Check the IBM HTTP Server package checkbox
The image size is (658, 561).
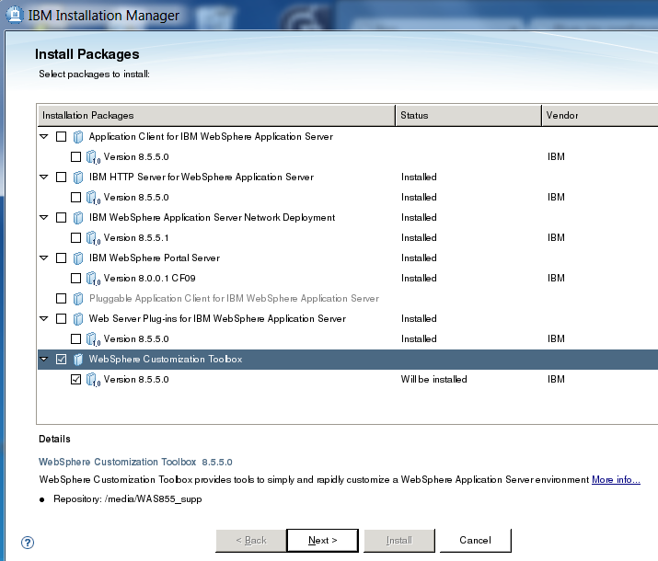(62, 177)
